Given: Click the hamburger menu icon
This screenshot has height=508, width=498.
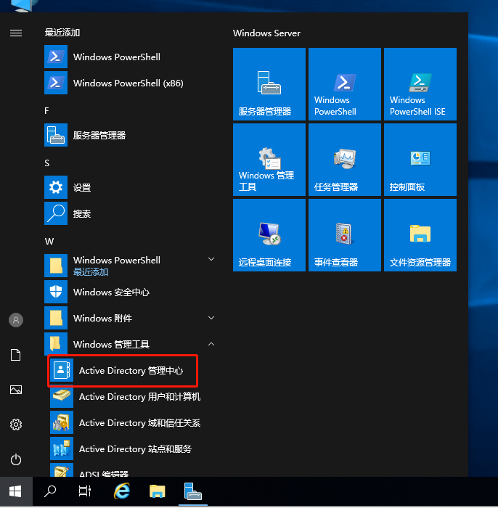Looking at the screenshot, I should pyautogui.click(x=16, y=33).
